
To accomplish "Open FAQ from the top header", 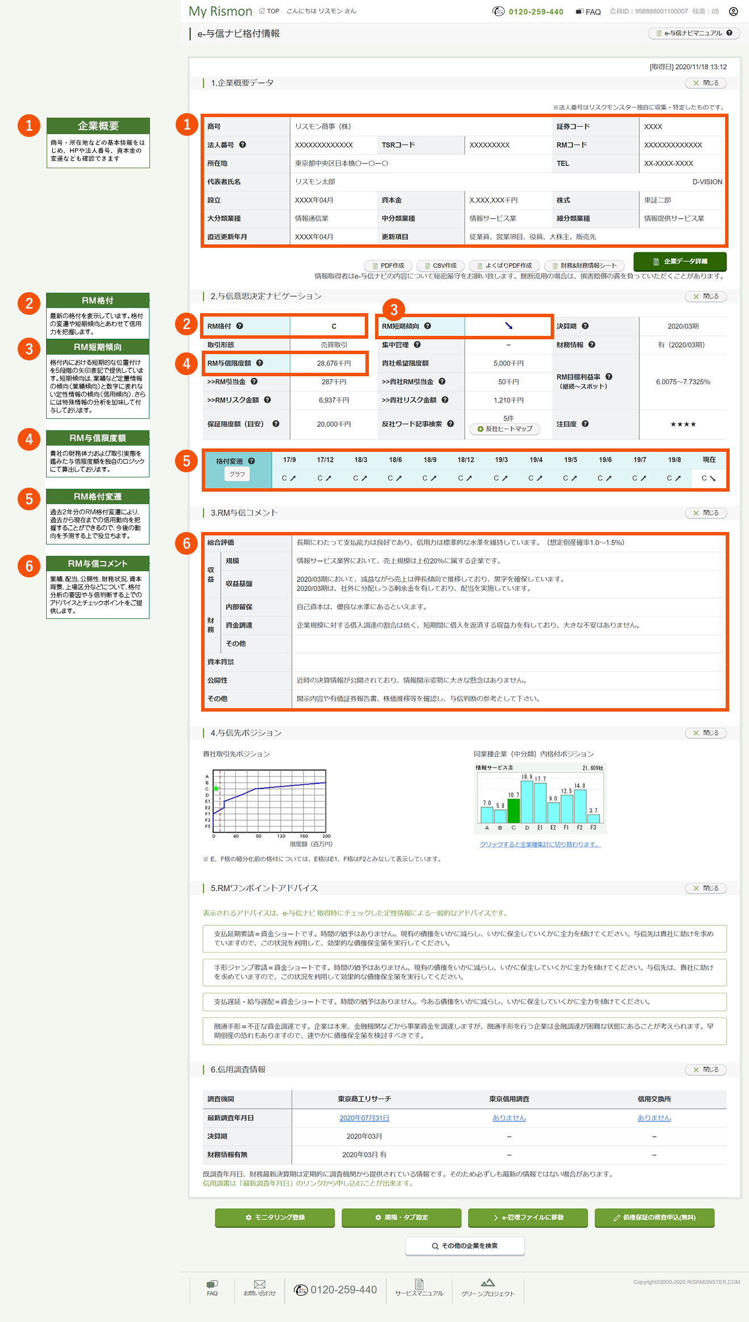I will point(588,12).
